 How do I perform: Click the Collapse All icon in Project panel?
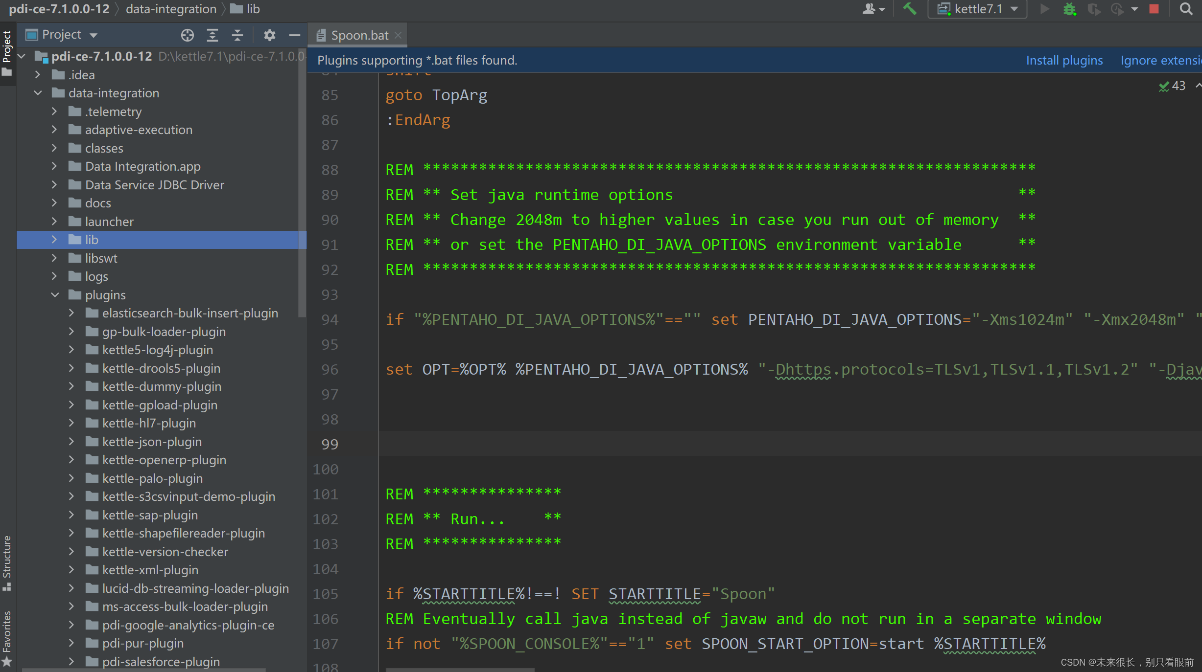click(x=237, y=35)
